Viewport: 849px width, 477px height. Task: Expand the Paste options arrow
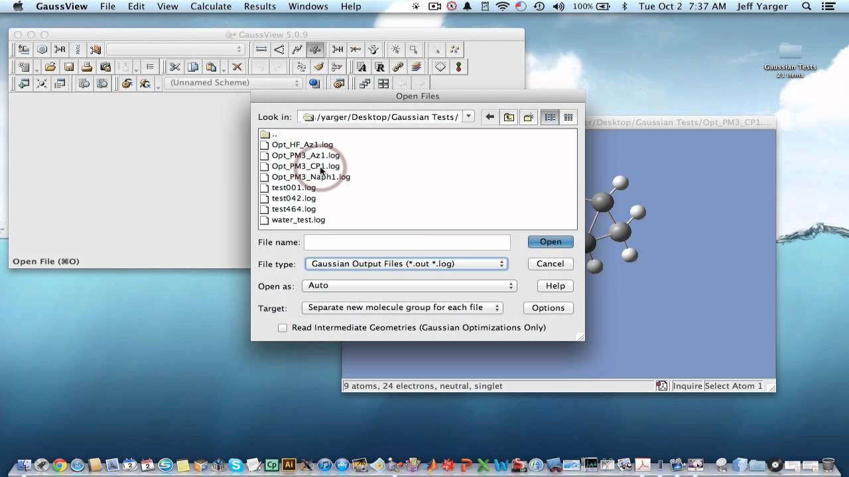[224, 69]
